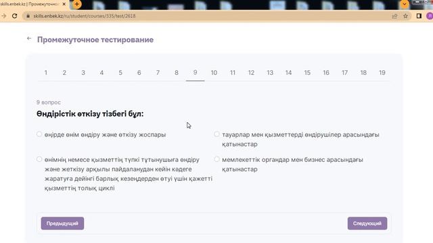Select the current question 9 tab
433x243 pixels.
click(196, 73)
